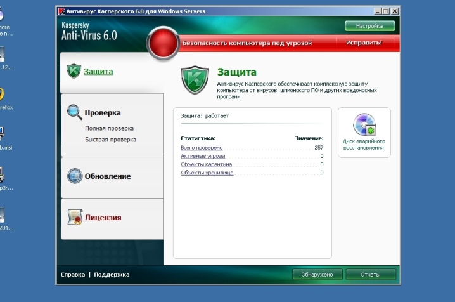Open the Настройка settings button
The image size is (455, 302).
tap(369, 26)
